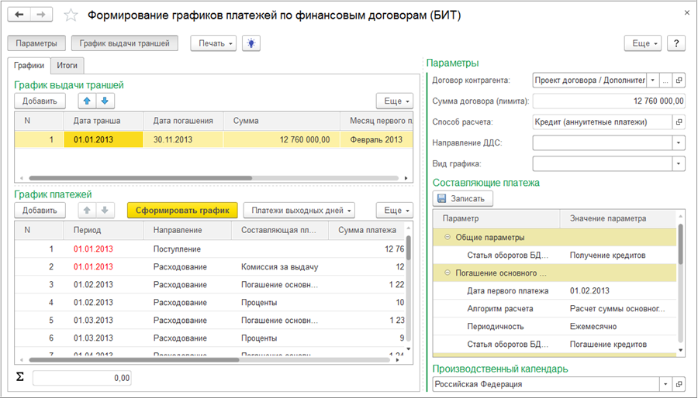Click the Записать button
Viewport: 698px width, 398px height.
pyautogui.click(x=462, y=198)
